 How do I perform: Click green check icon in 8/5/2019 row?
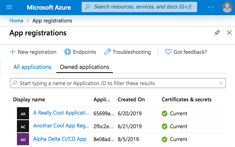[x=164, y=139]
